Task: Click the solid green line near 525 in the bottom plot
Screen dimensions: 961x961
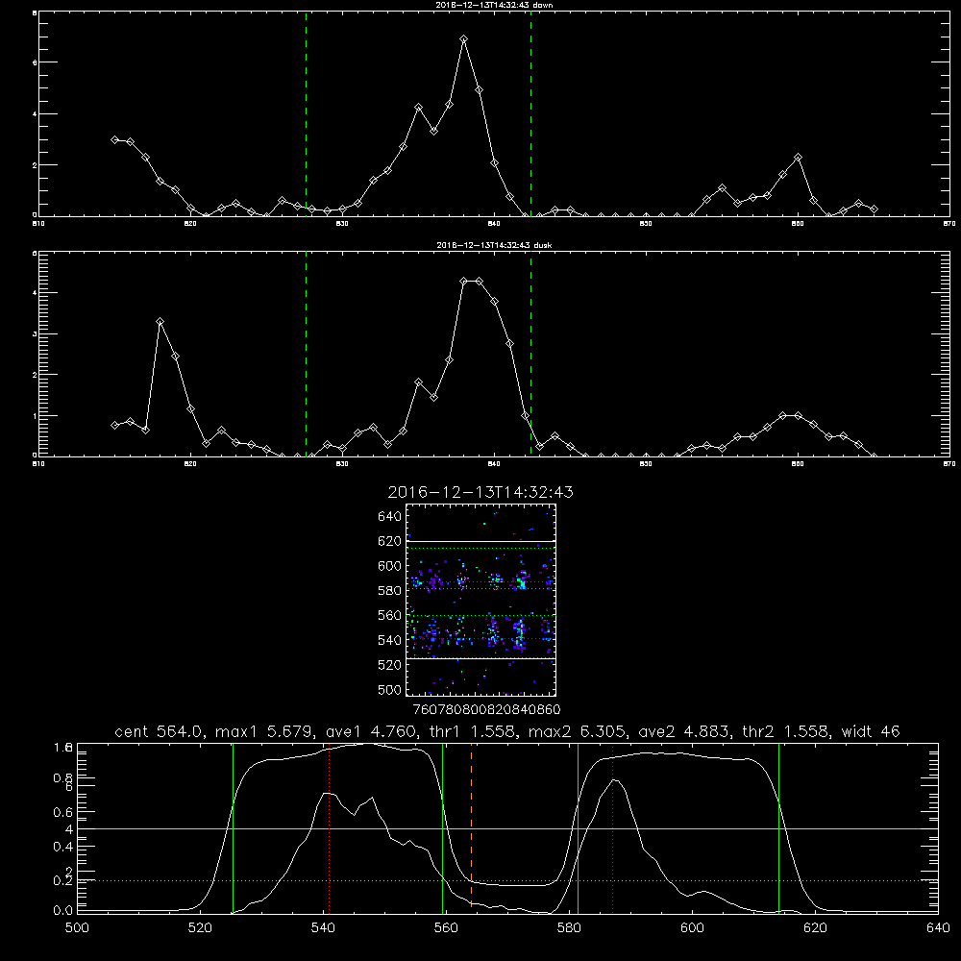Action: click(233, 828)
